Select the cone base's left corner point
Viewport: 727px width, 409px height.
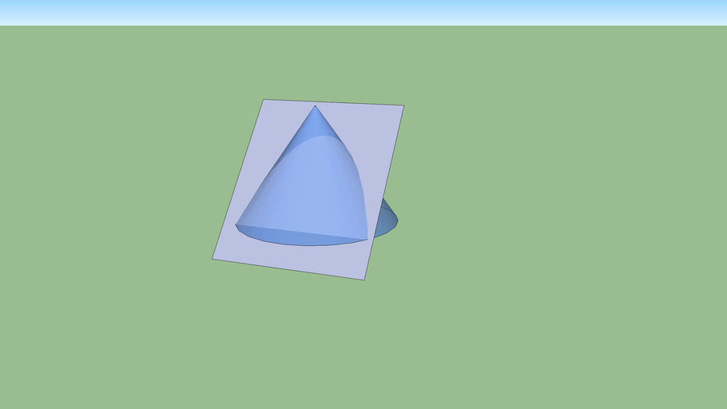(x=236, y=225)
